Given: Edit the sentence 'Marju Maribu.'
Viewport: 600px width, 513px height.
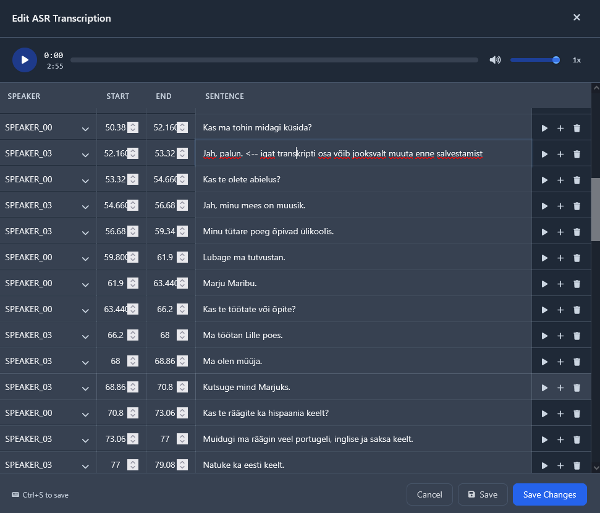Looking at the screenshot, I should click(x=363, y=283).
